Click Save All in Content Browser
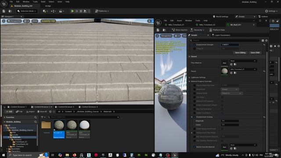Image resolution: width=281 pixels, height=158 pixels. click(x=42, y=111)
